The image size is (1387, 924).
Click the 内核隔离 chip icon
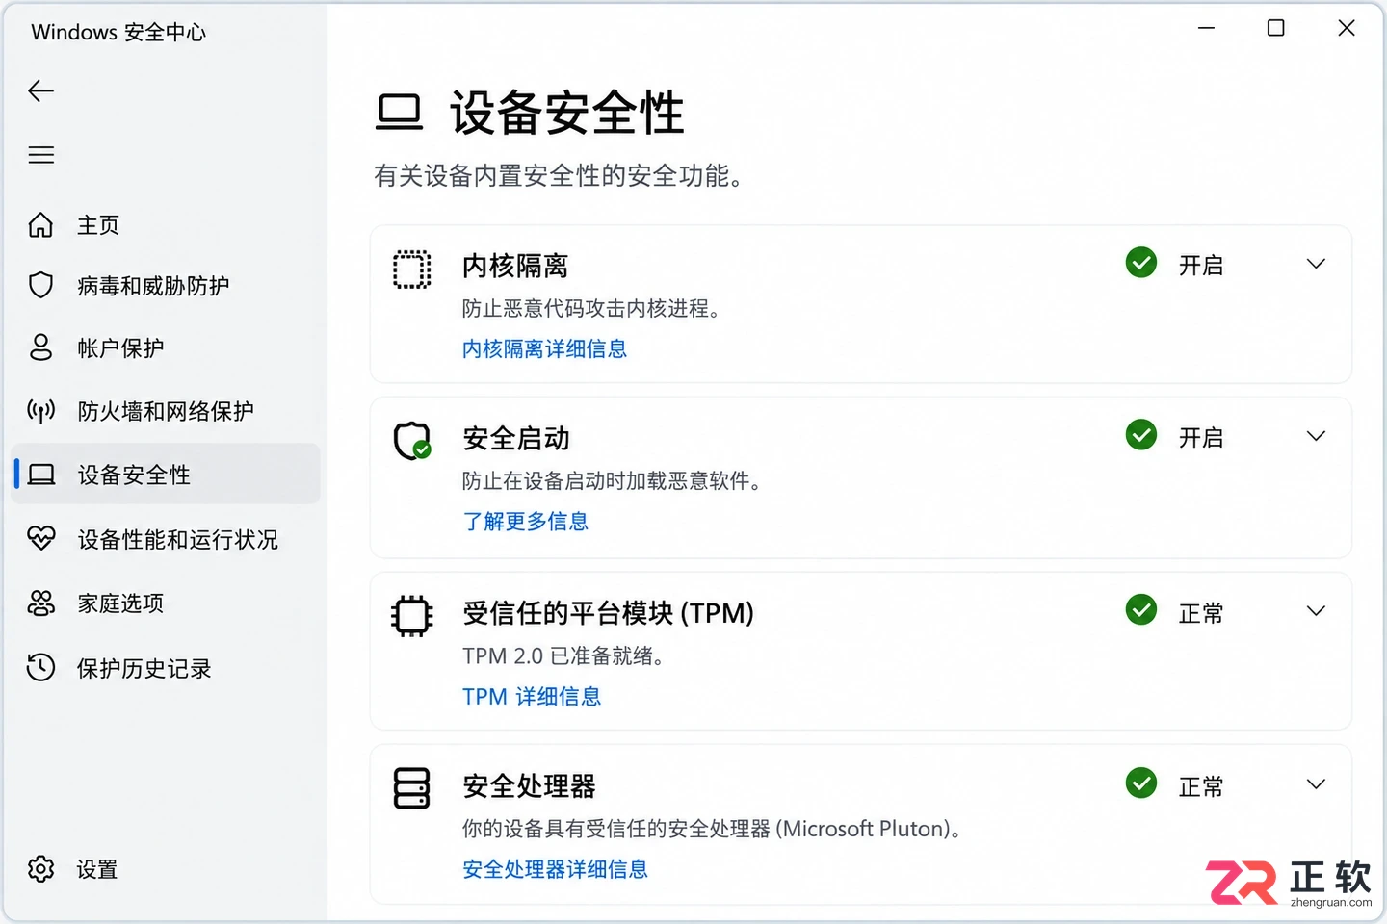pyautogui.click(x=412, y=269)
